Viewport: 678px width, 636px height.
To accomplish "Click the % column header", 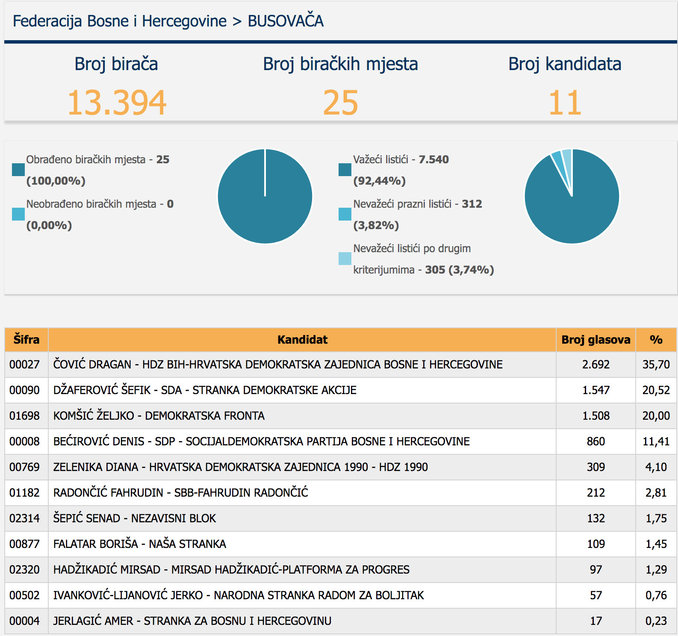I will tap(656, 340).
